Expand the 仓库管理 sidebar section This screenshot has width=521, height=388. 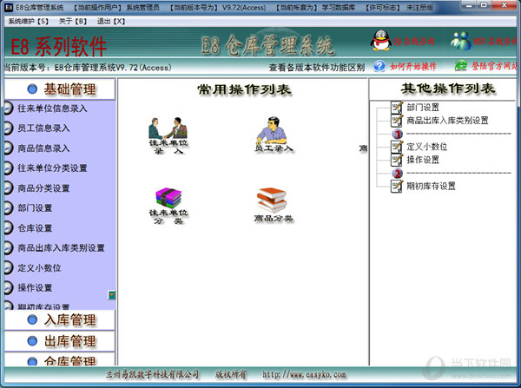point(60,359)
